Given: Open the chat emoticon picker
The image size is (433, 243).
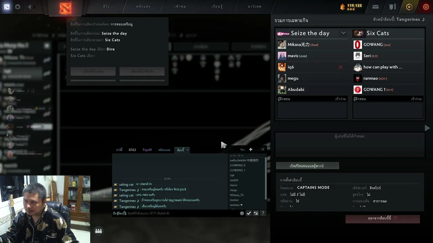Looking at the screenshot, I should [x=242, y=213].
